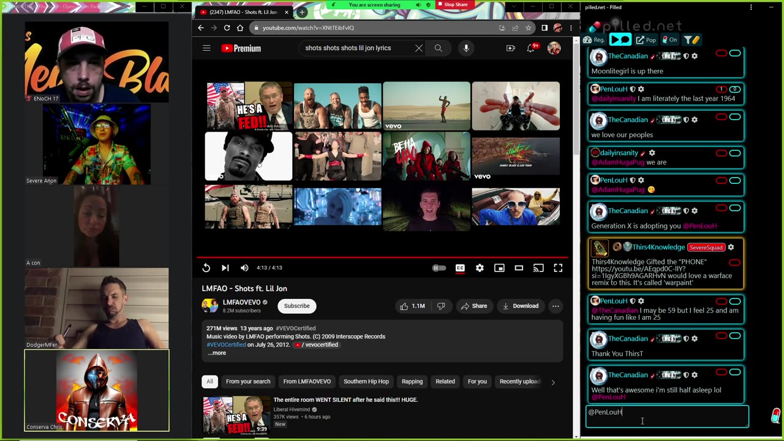Reload the YouTube page in Chrome
784x441 pixels.
tap(227, 28)
